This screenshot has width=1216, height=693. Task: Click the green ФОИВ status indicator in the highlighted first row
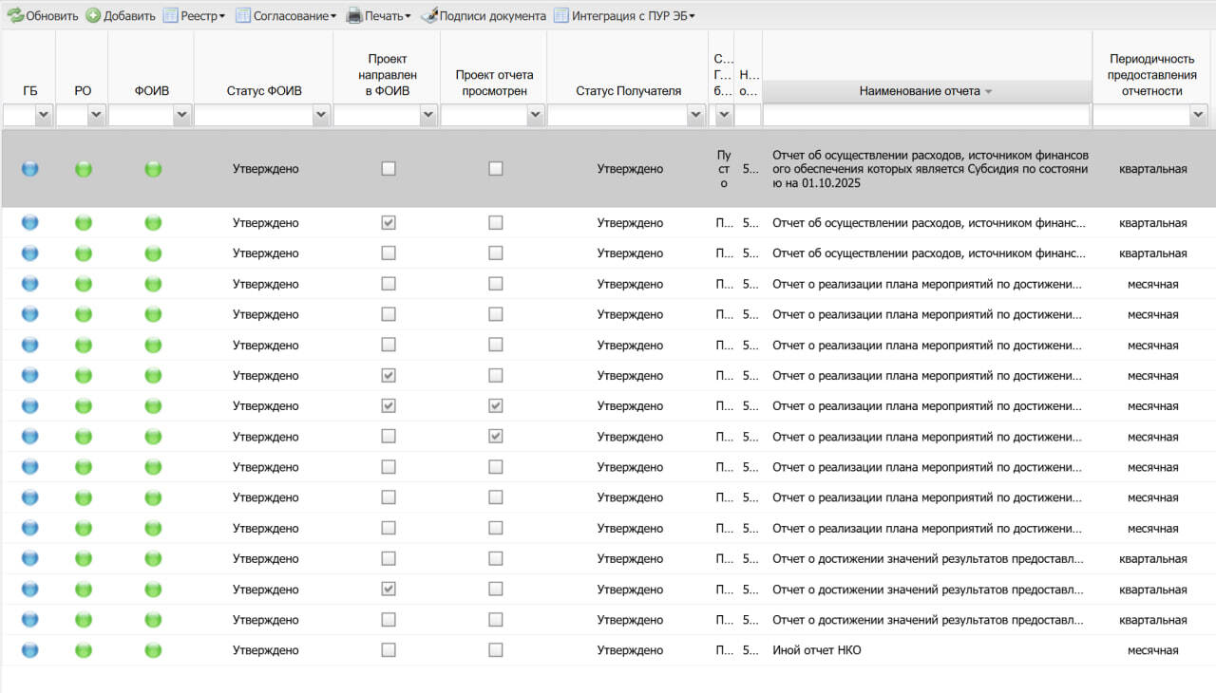[153, 169]
